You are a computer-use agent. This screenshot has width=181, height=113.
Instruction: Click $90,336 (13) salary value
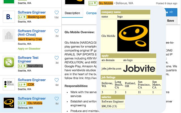pos(109,106)
